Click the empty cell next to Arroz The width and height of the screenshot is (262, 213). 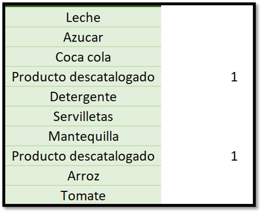click(207, 175)
